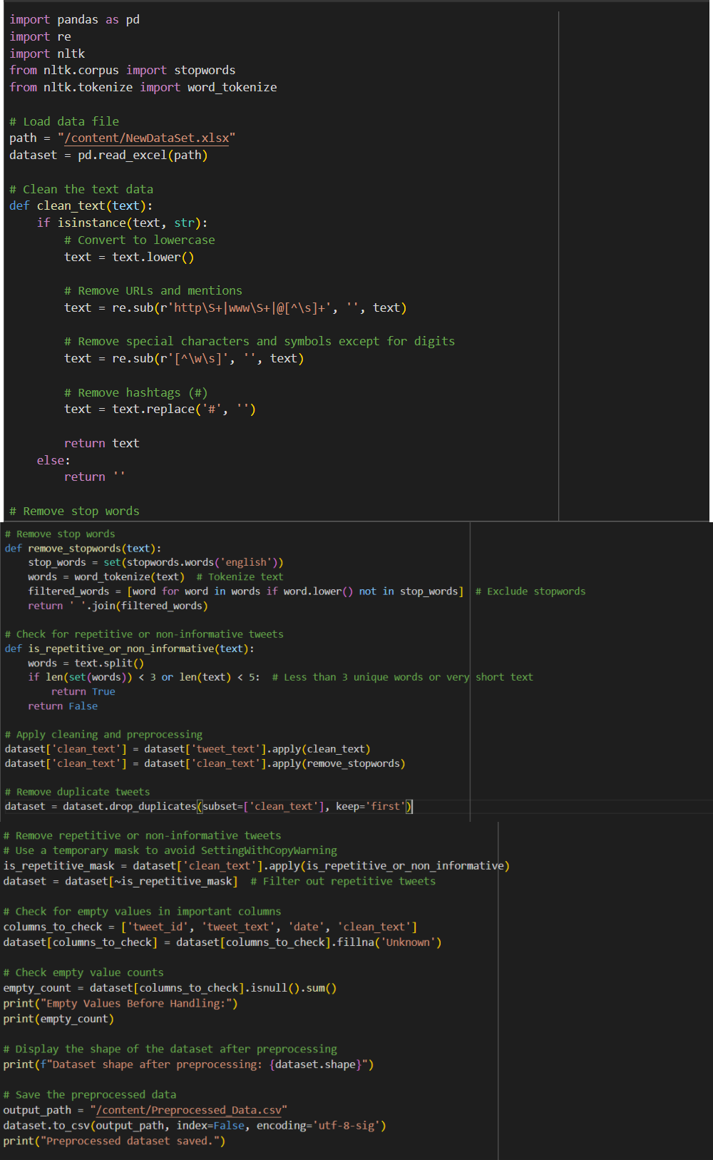Click the '# Remove duplicate tweets' comment
The image size is (713, 1160).
coord(77,792)
